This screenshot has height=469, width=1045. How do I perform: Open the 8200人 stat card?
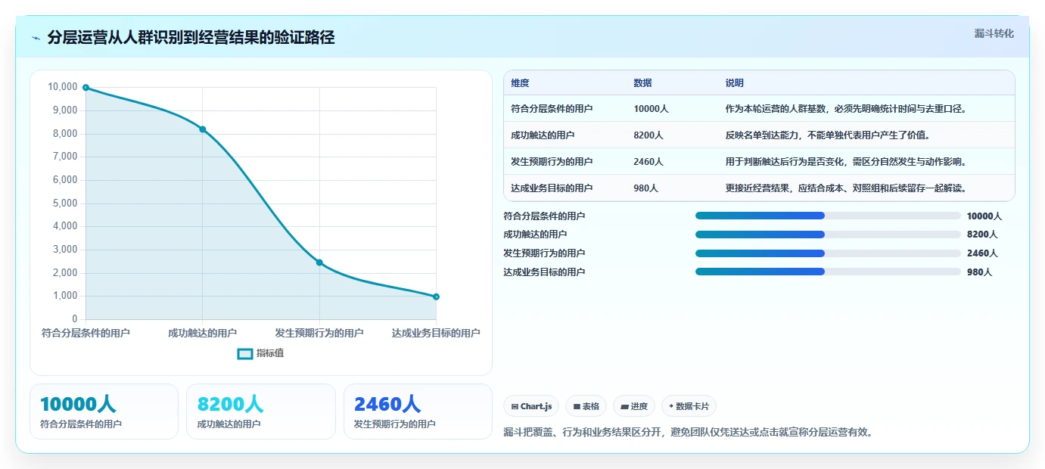[261, 412]
